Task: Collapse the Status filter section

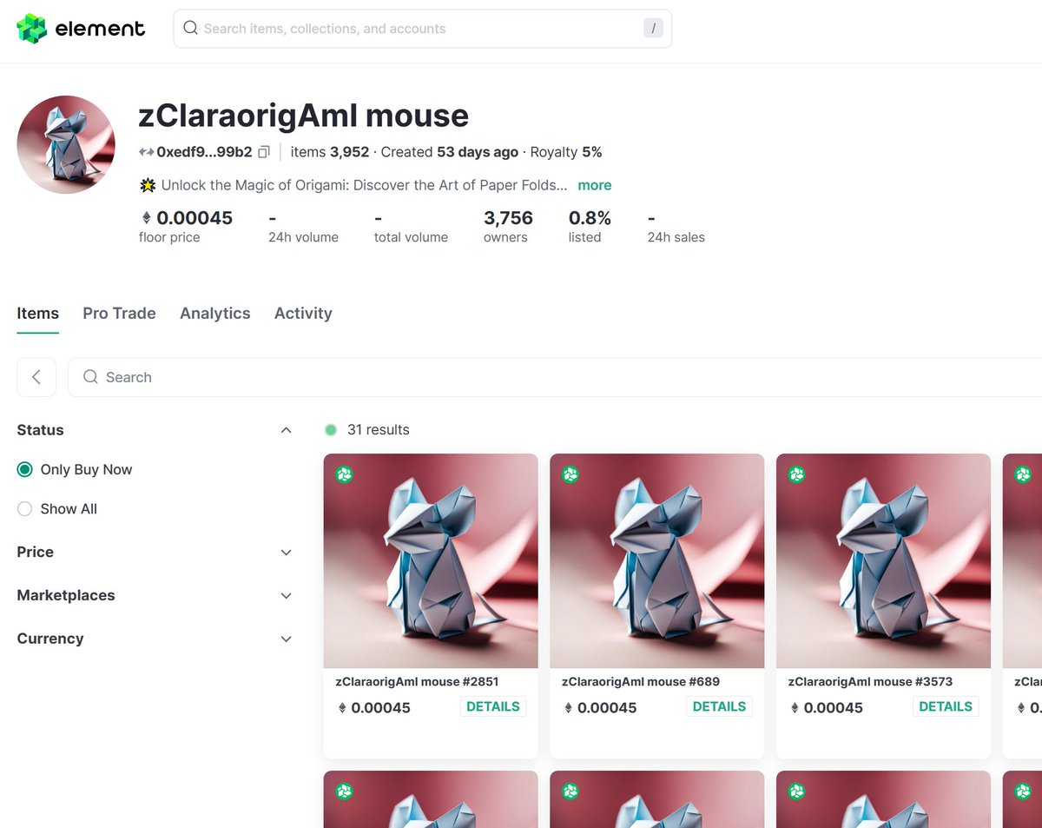Action: (x=287, y=430)
